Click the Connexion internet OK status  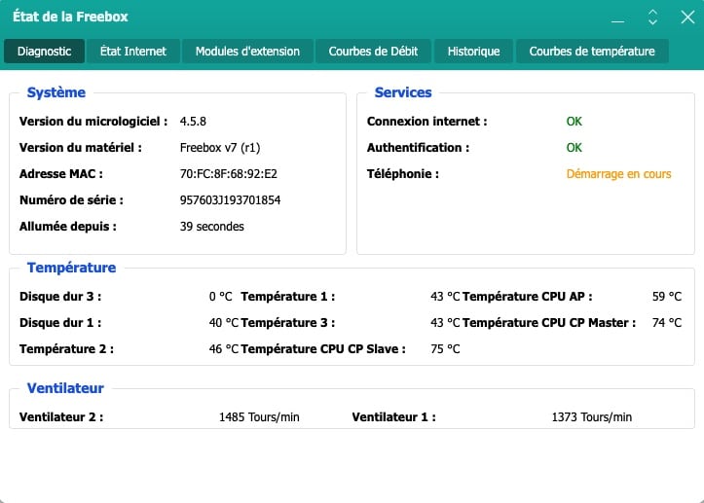[x=574, y=122]
